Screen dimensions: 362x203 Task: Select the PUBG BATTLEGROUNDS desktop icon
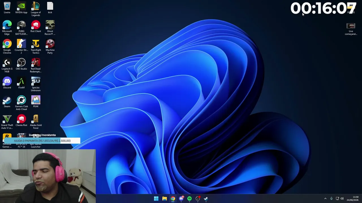[x=21, y=28]
